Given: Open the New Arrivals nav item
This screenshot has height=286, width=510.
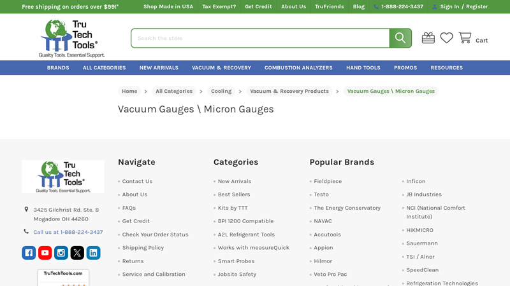Looking at the screenshot, I should (159, 68).
